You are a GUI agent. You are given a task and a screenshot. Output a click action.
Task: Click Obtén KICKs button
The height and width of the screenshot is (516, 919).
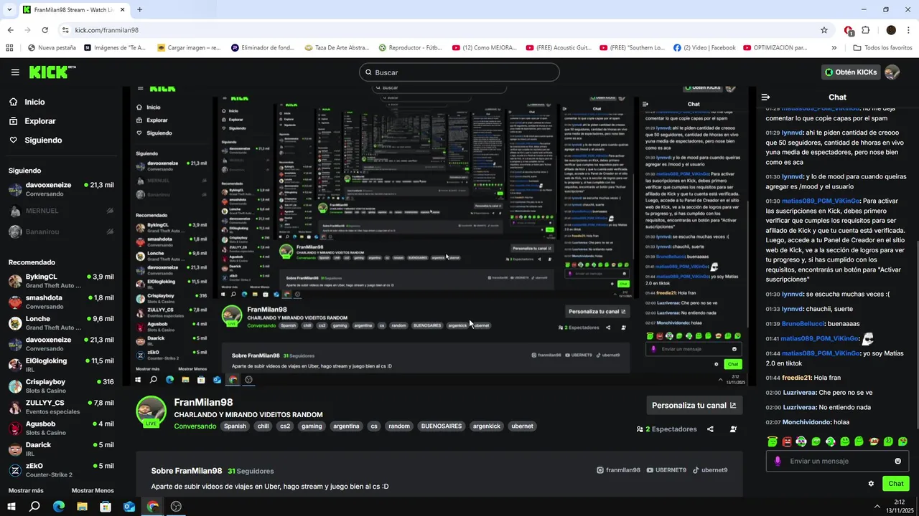850,72
